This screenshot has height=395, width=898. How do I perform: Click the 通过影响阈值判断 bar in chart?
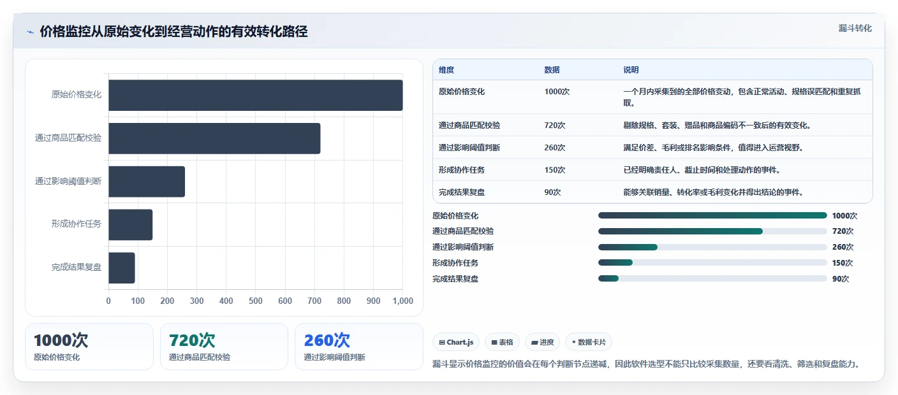(147, 182)
